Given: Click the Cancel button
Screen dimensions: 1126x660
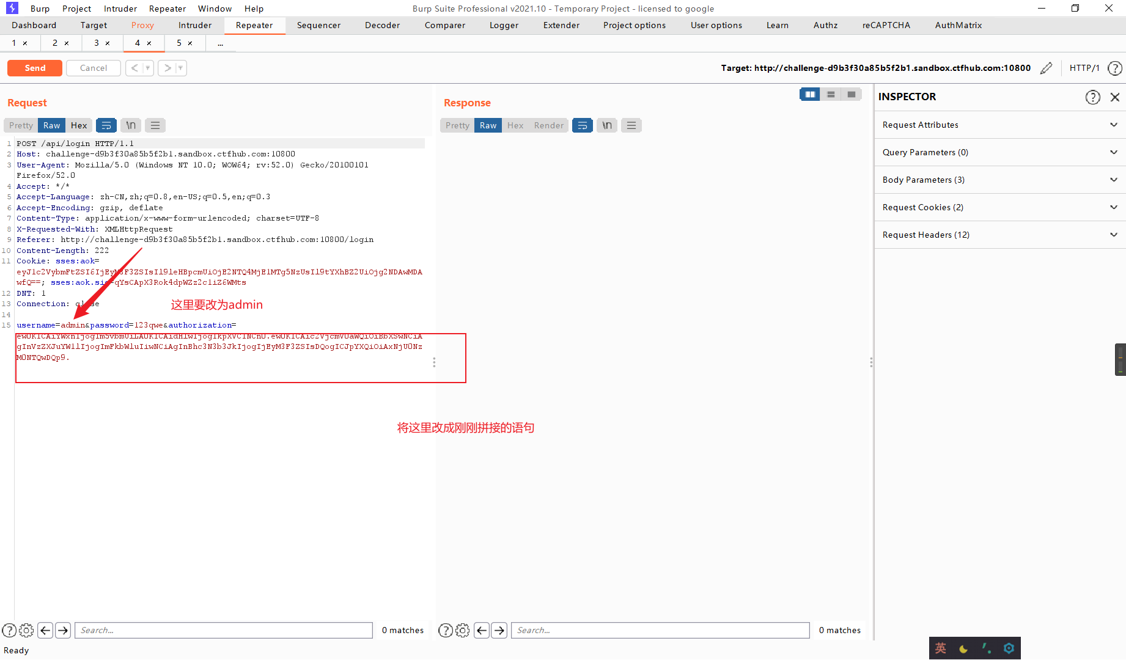Looking at the screenshot, I should tap(94, 68).
